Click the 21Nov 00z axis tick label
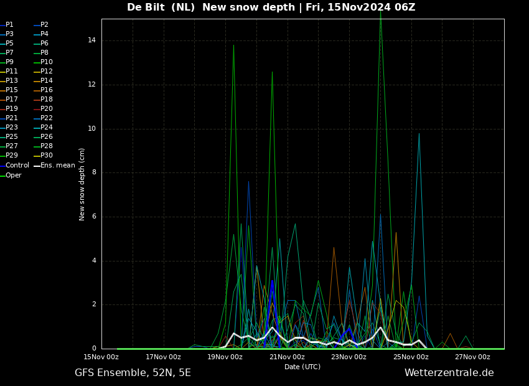The height and width of the screenshot is (386, 529). 287,357
